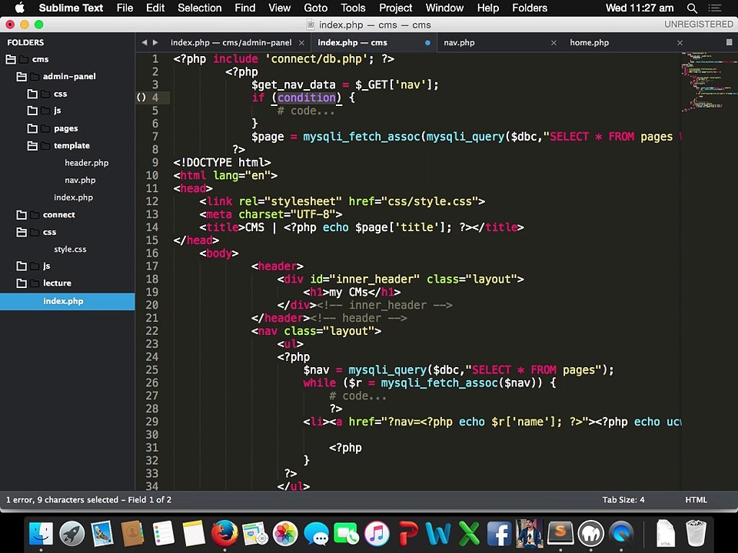Viewport: 738px width, 553px height.
Task: Expand the admin-panel css folder
Action: (x=32, y=94)
